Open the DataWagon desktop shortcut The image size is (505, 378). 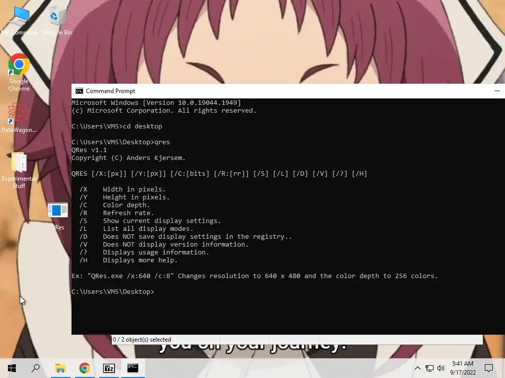pos(19,118)
